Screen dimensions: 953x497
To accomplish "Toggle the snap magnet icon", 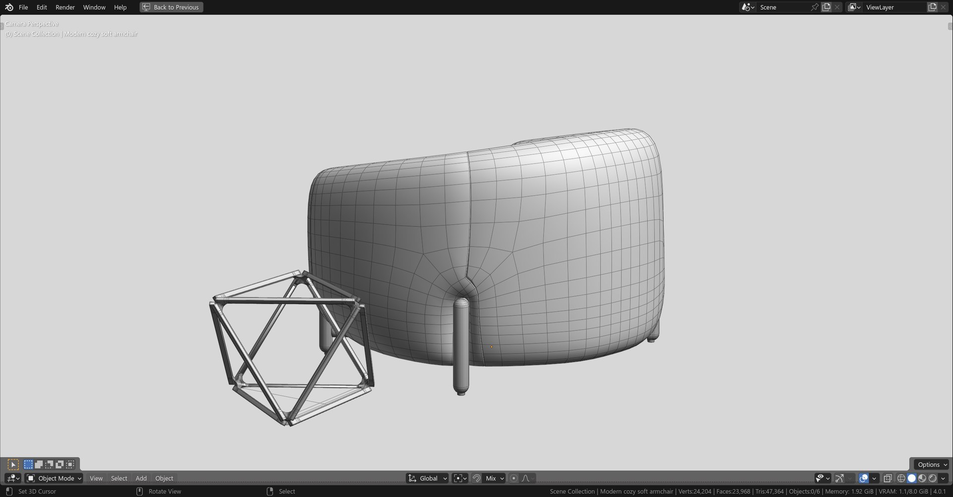I will (x=476, y=478).
